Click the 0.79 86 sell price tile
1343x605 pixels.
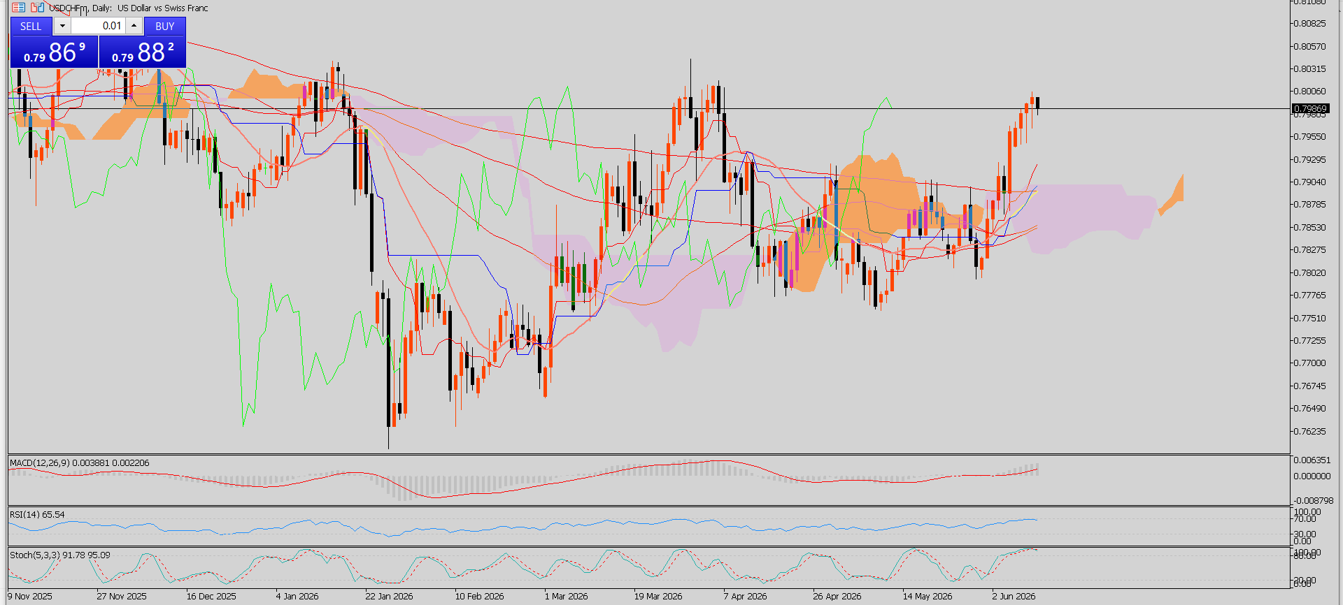55,52
